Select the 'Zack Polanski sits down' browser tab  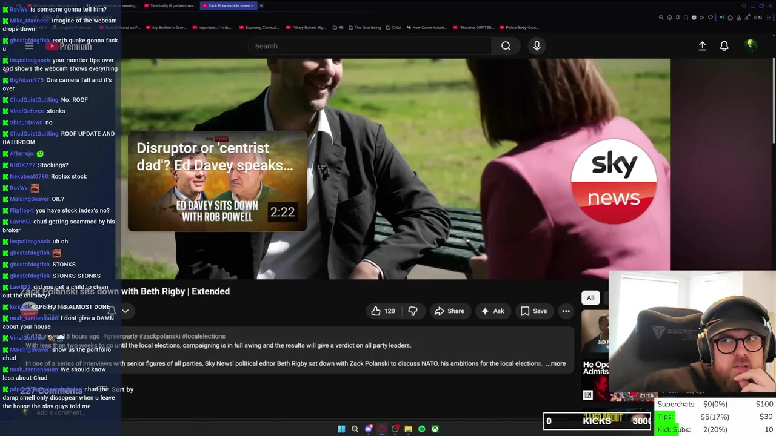229,5
